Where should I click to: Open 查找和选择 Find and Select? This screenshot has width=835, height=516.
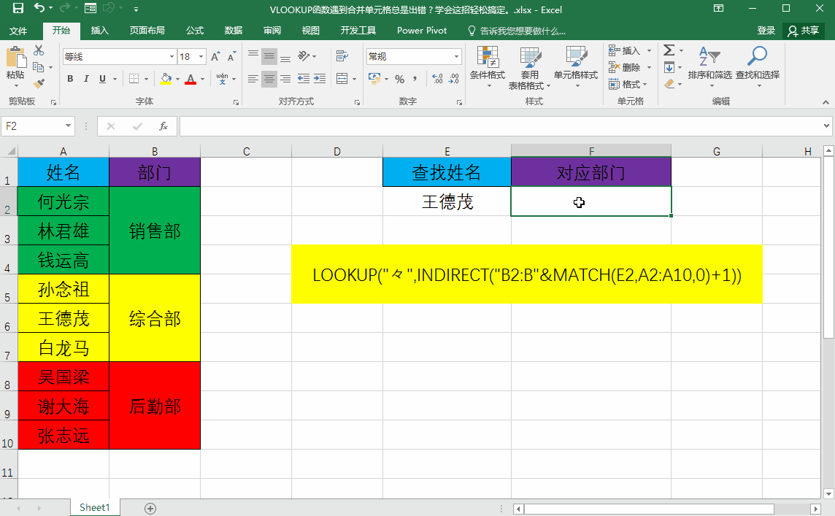(x=757, y=67)
